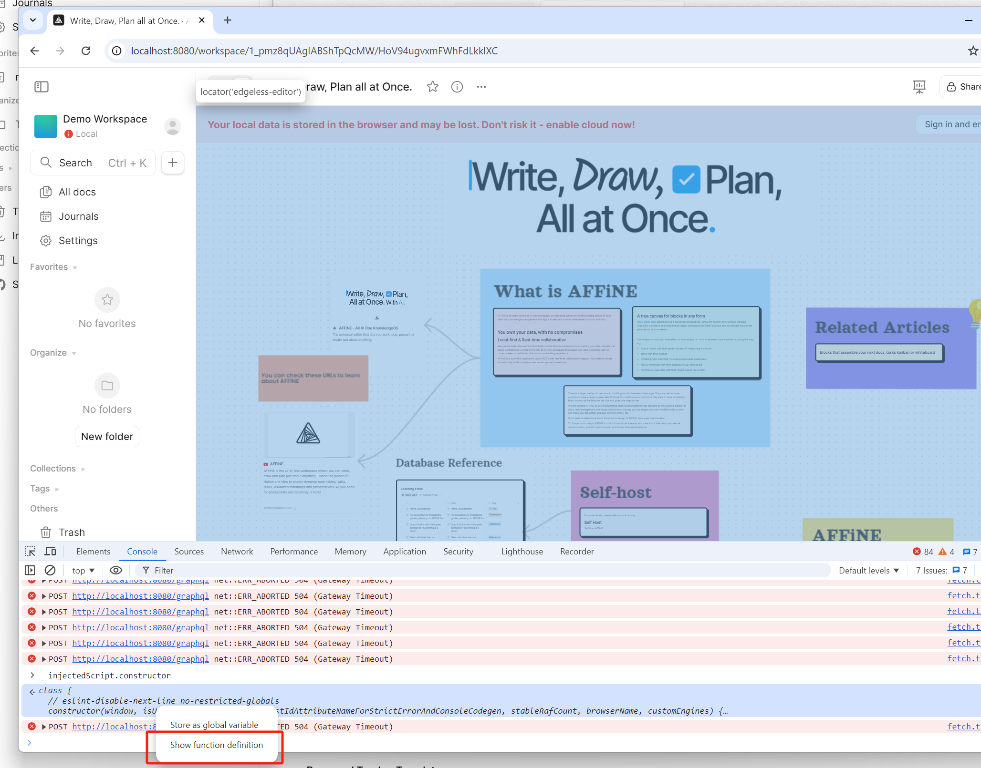
Task: Favorite this doc with star icon
Action: pyautogui.click(x=433, y=87)
